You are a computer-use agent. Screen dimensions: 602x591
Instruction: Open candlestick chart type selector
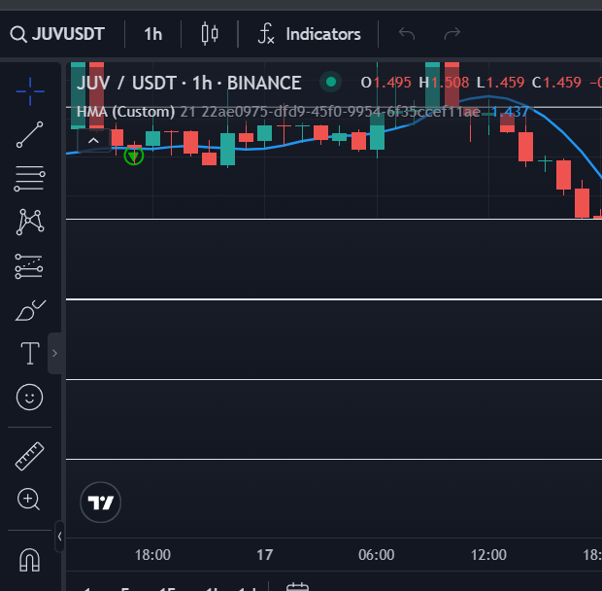pyautogui.click(x=210, y=34)
